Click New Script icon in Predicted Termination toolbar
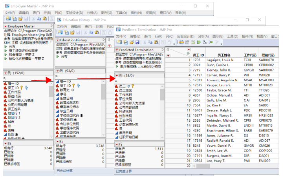The image size is (284, 177). coord(126,42)
